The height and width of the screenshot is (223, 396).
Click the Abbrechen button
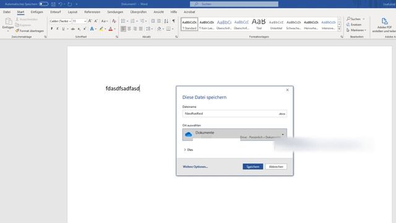click(x=276, y=167)
